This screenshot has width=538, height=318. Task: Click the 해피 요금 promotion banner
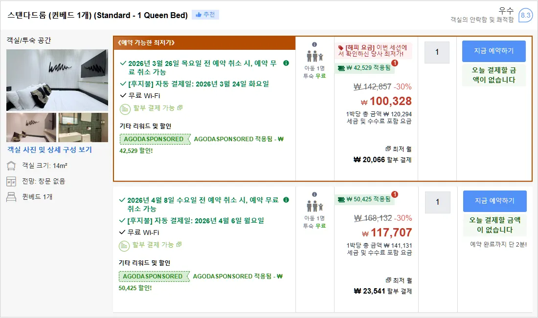coord(373,51)
